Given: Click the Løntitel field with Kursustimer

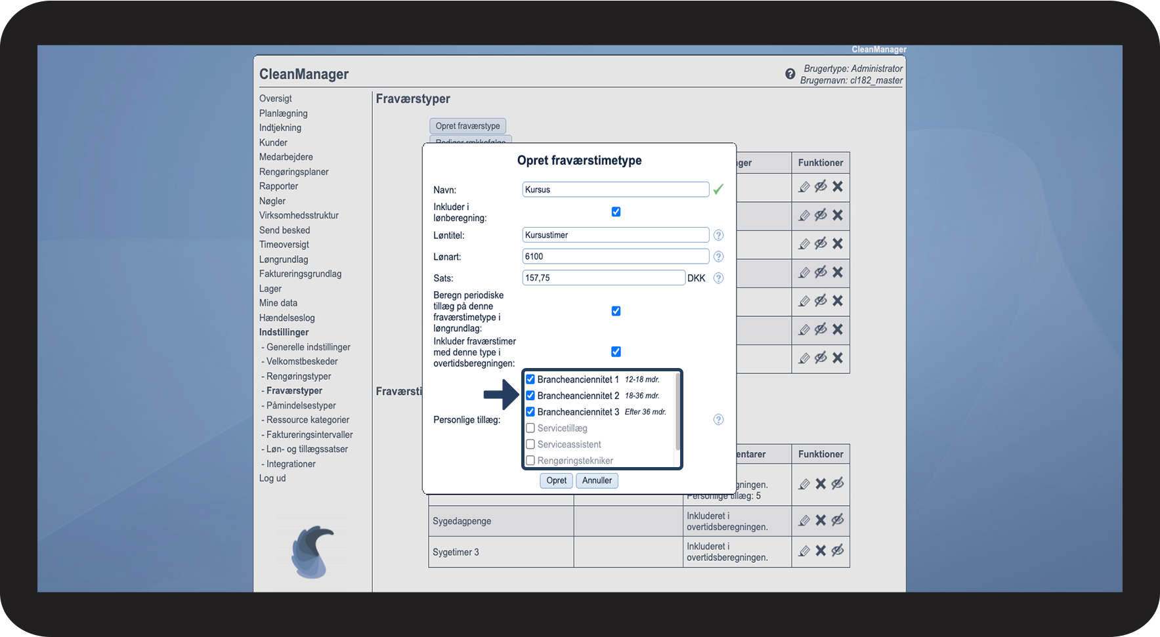Looking at the screenshot, I should (616, 235).
